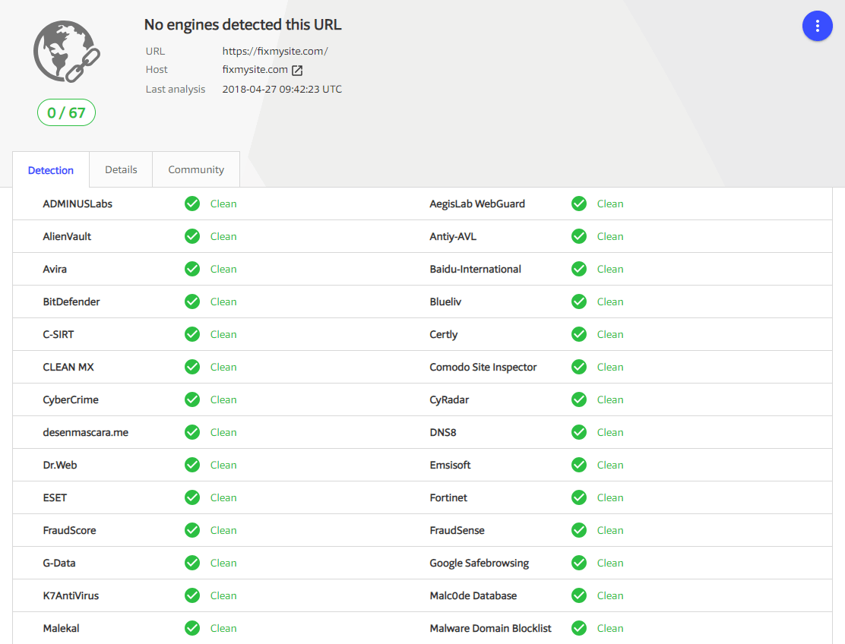
Task: Click the Clean result for Certly
Action: 610,334
